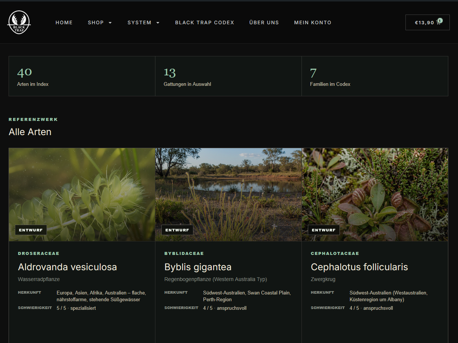Open the Über Uns page
Viewport: 458px width, 343px height.
(x=264, y=23)
